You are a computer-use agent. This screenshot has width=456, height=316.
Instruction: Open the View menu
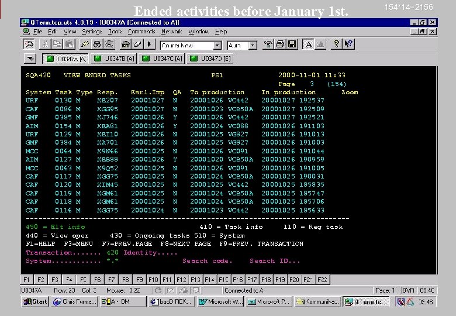(70, 32)
